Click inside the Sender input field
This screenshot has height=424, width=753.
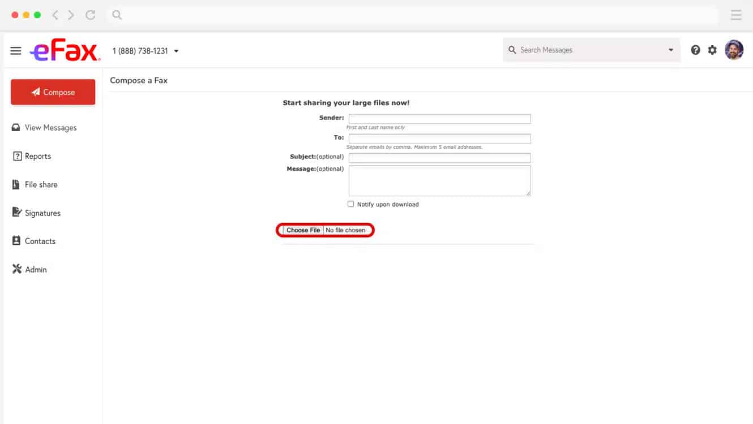(x=439, y=119)
